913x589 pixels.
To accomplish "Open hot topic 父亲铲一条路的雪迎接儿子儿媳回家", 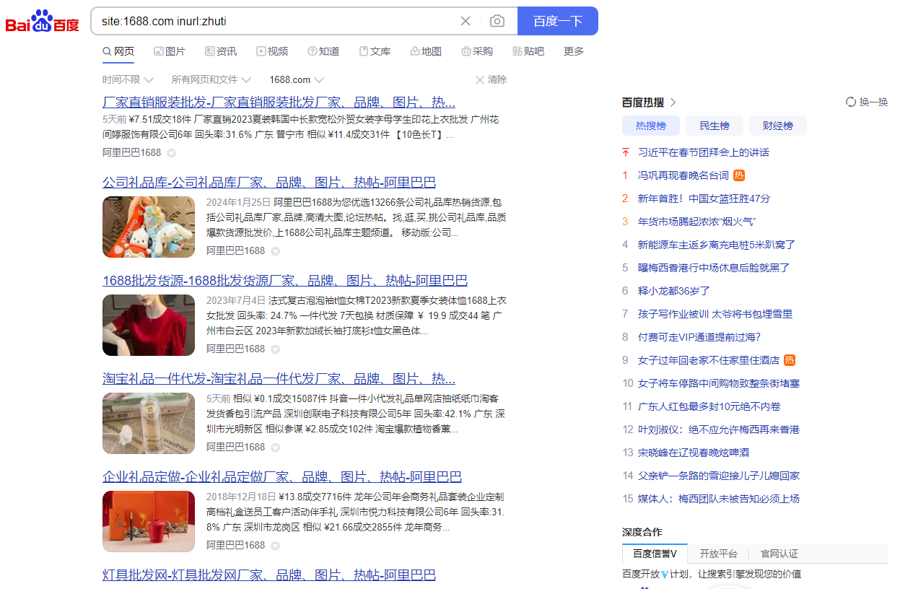I will 719,476.
